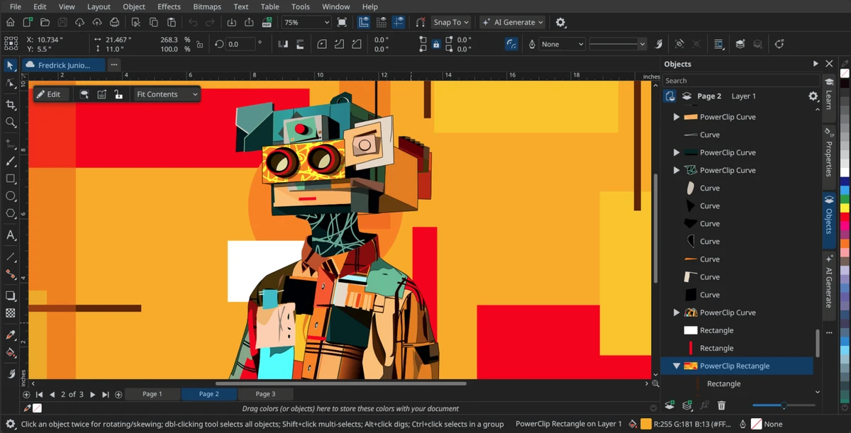Toggle Show Rulers button
The height and width of the screenshot is (433, 851).
click(x=364, y=22)
